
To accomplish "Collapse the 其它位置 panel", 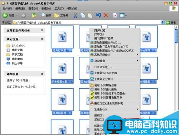I will (x=42, y=39).
